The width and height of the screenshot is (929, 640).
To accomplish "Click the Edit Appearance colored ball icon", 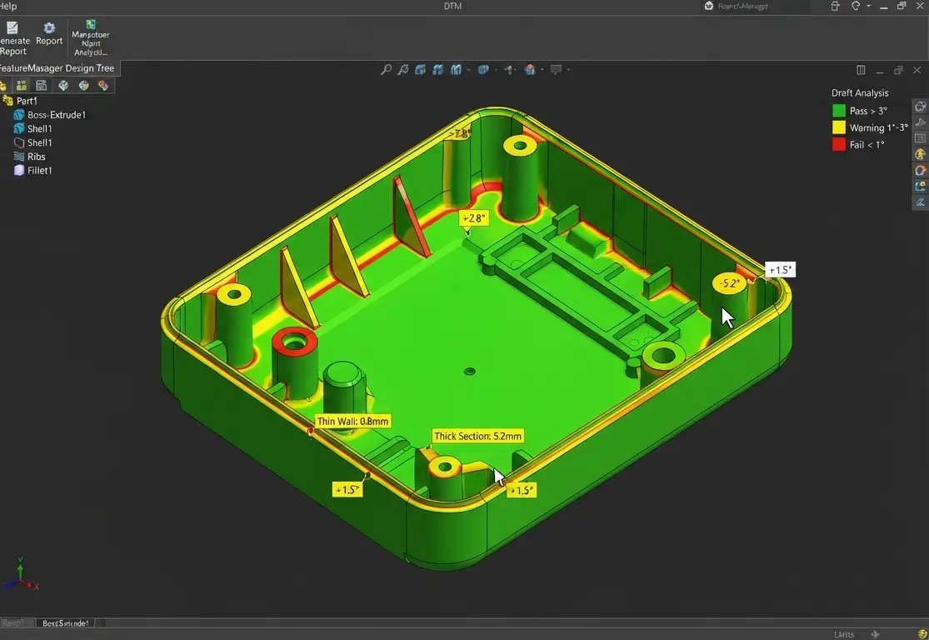I will pyautogui.click(x=530, y=70).
